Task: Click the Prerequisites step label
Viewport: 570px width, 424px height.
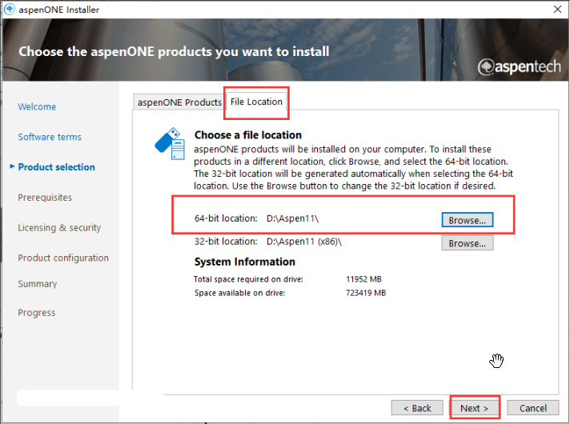Action: (45, 198)
